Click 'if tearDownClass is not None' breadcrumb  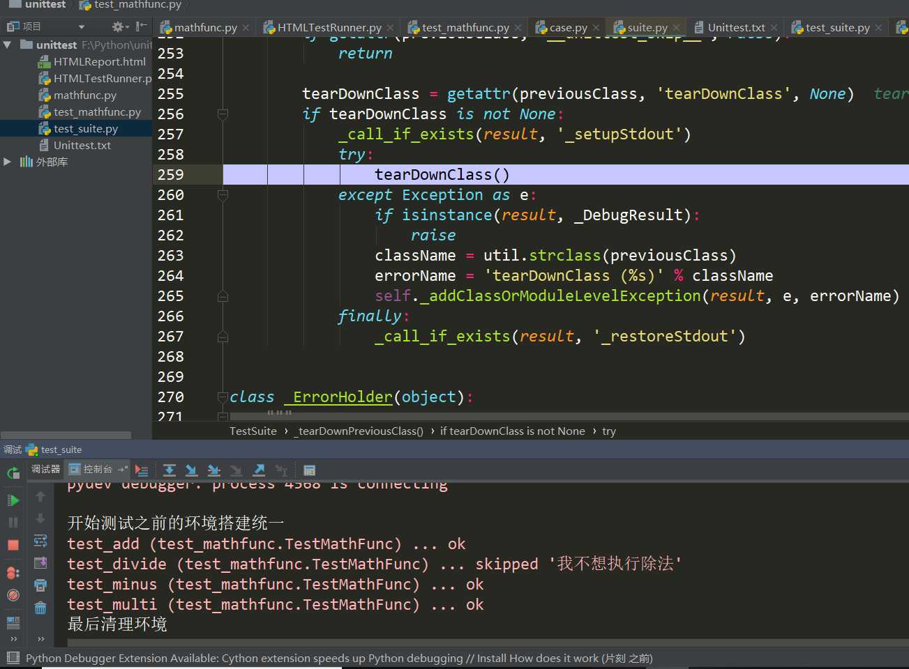(x=513, y=431)
